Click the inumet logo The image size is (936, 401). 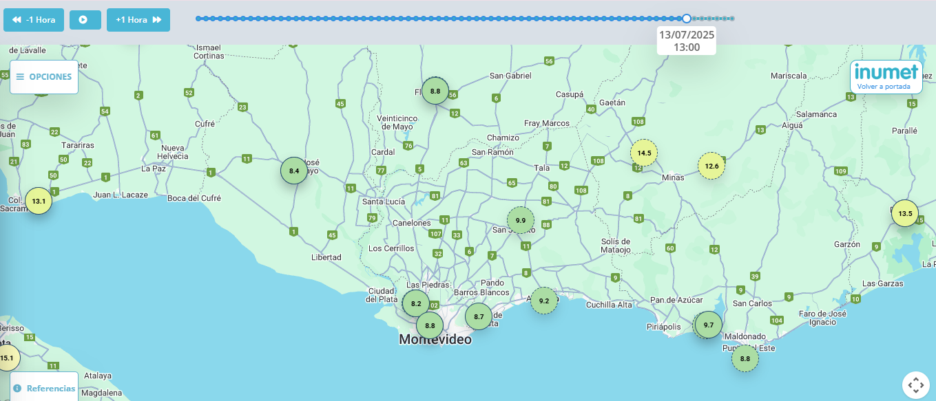(x=886, y=72)
